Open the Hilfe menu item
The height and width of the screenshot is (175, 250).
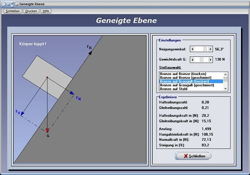[x=46, y=11]
